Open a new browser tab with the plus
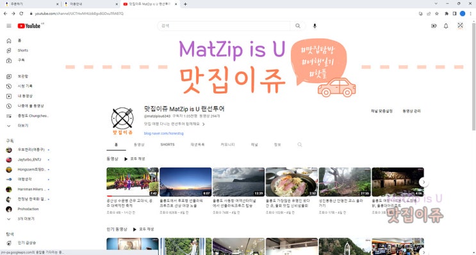The image size is (476, 255). pos(185,4)
